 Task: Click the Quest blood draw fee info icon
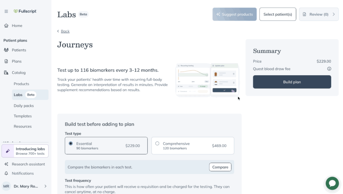pos(329,69)
